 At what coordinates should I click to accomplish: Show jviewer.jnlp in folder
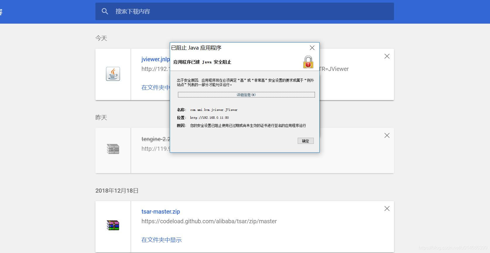coord(155,88)
